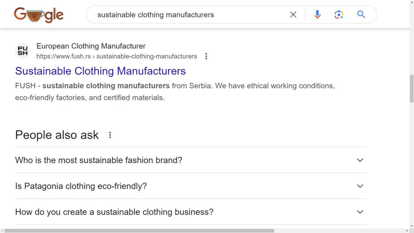Open search by image camera lens

coord(339,14)
